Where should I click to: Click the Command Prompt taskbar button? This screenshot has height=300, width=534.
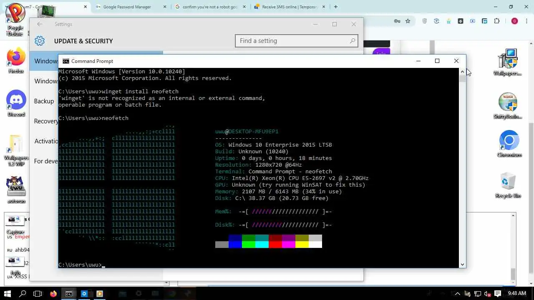point(68,293)
